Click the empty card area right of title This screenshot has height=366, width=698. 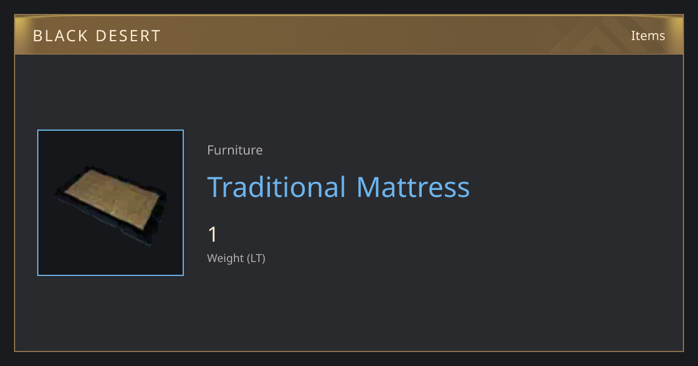[576, 187]
